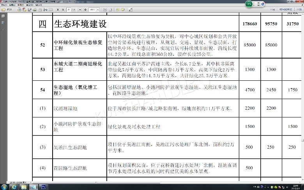Image resolution: width=304 pixels, height=190 pixels.
Task: Open File Explorer from taskbar
Action: pyautogui.click(x=24, y=187)
